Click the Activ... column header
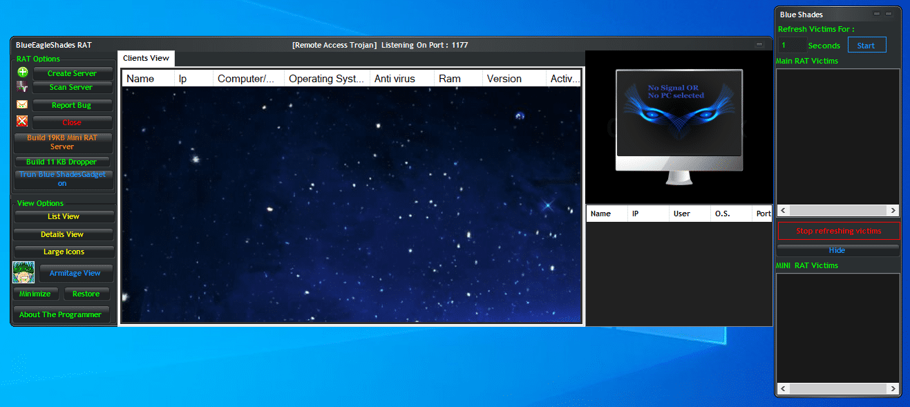This screenshot has width=910, height=407. pyautogui.click(x=564, y=79)
